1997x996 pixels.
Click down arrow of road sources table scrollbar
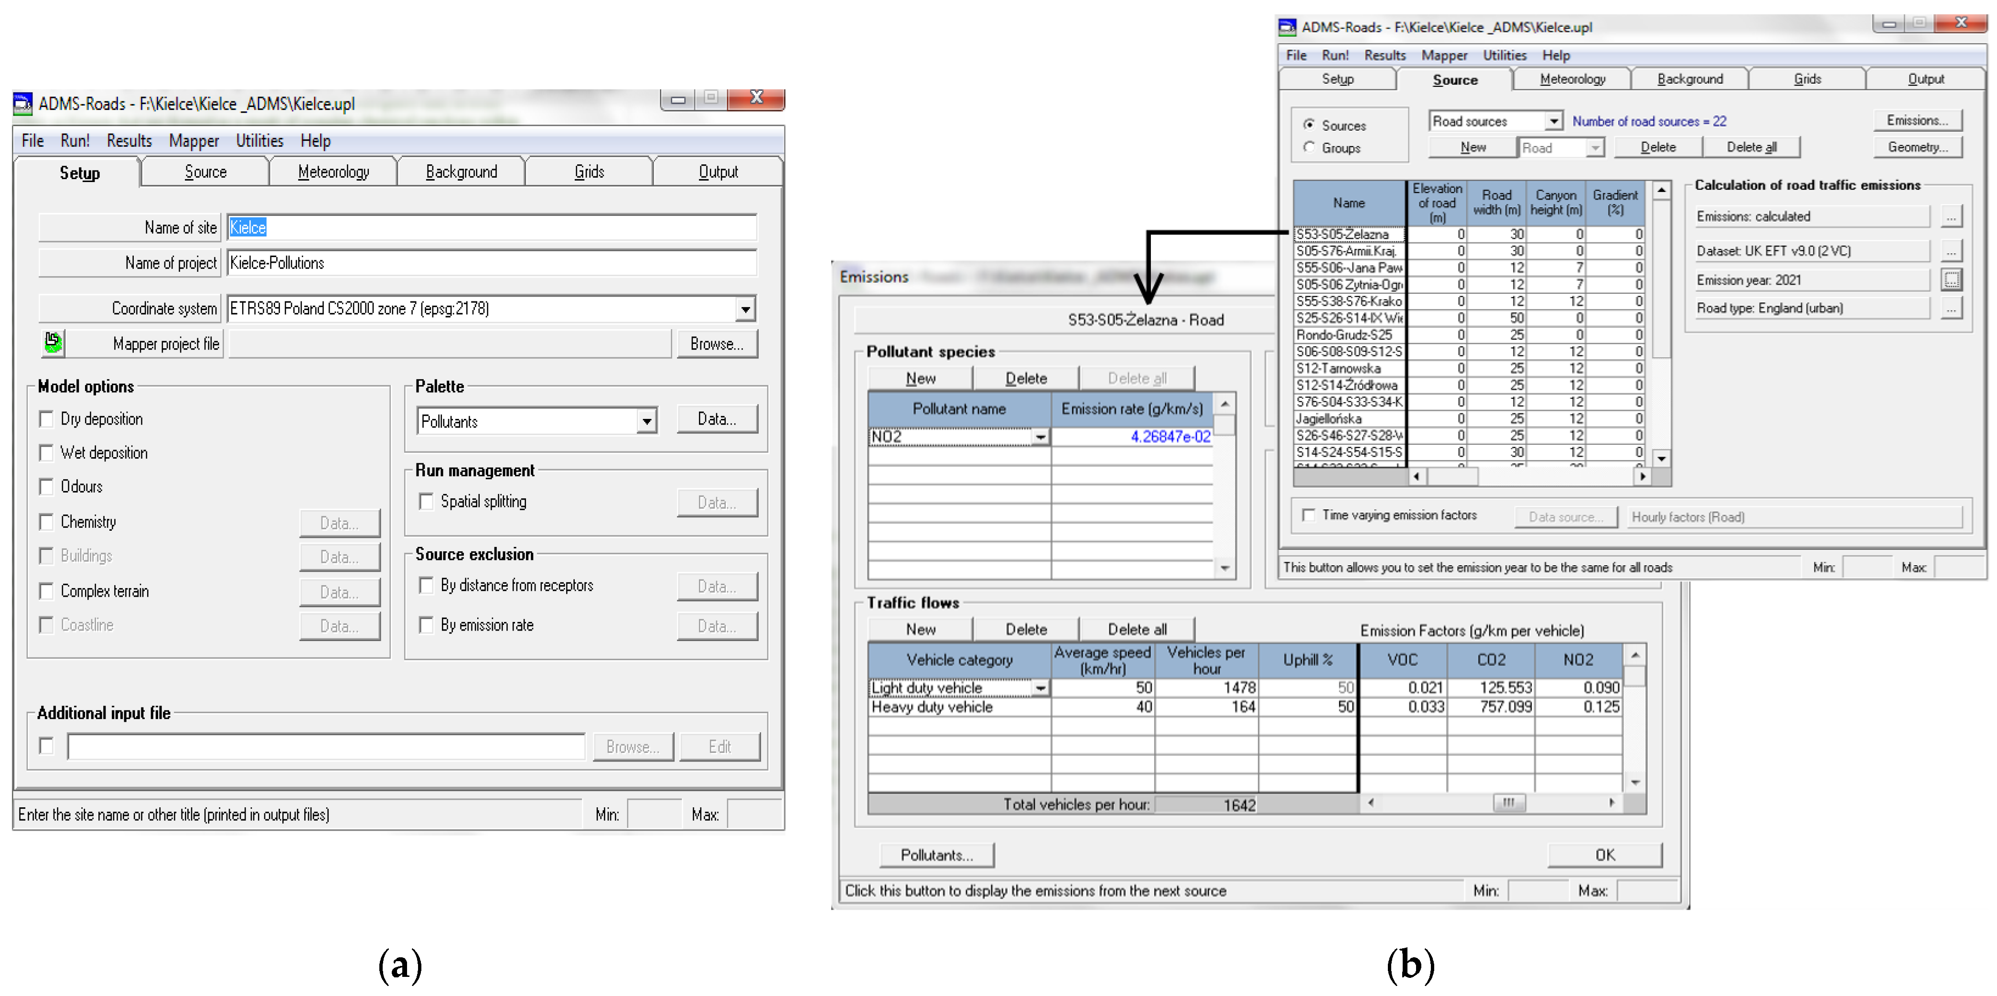click(1661, 458)
